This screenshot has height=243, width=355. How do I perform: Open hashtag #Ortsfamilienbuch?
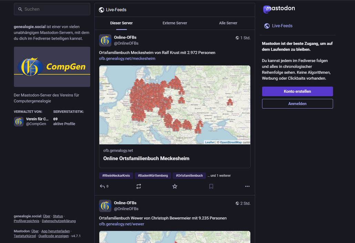tap(189, 176)
